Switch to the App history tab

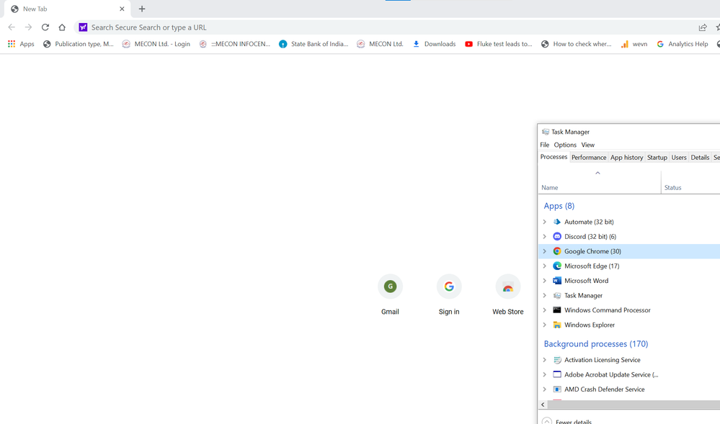click(x=626, y=158)
